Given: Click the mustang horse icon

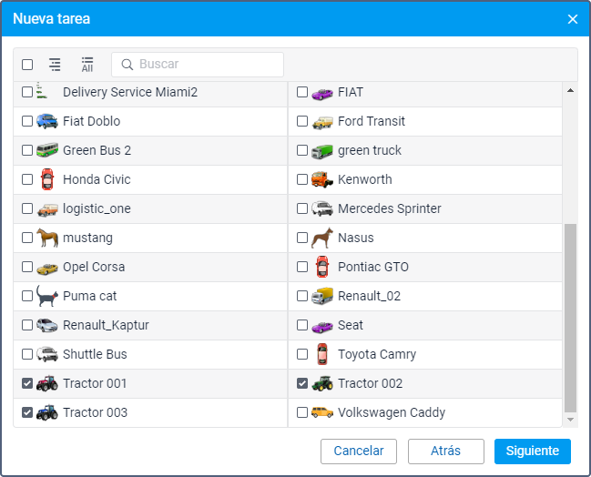Looking at the screenshot, I should [47, 238].
